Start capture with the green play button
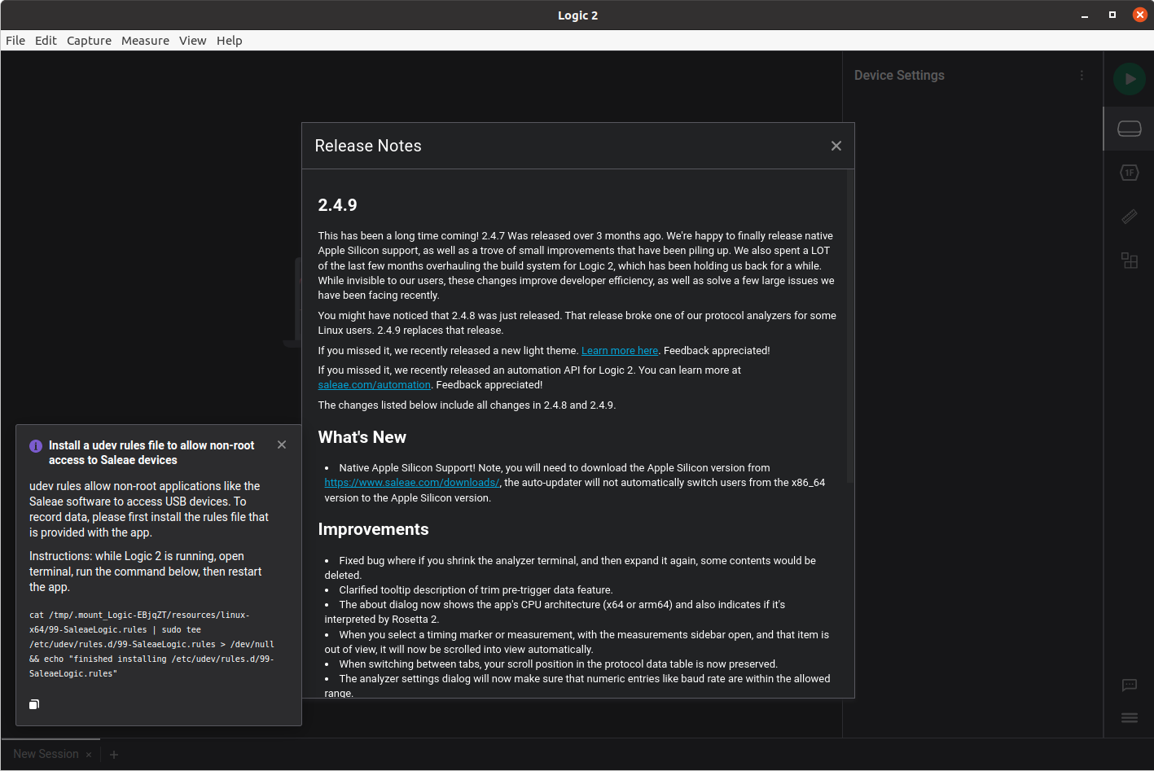1154x771 pixels. pos(1130,79)
